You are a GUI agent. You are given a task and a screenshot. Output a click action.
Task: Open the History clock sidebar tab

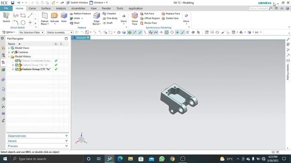pos(3,99)
